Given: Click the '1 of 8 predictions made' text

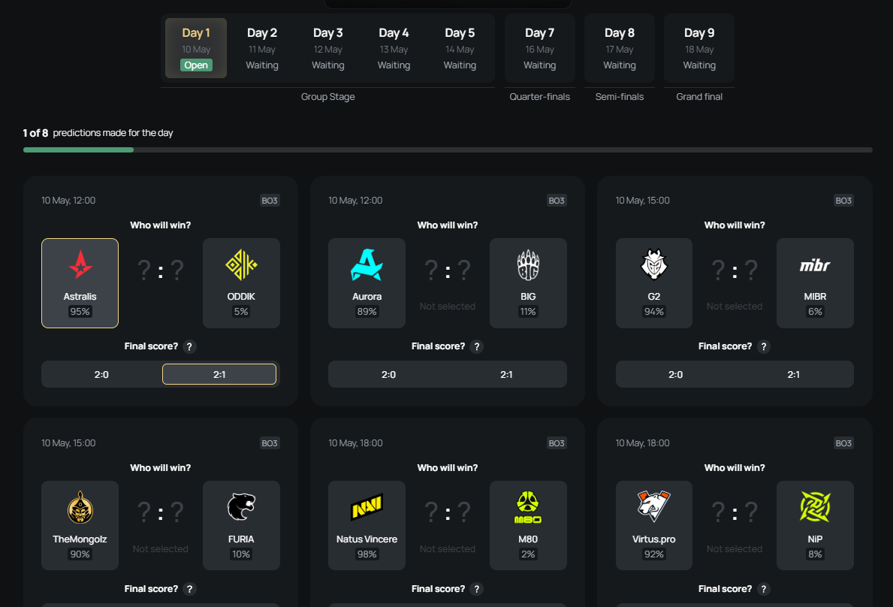Looking at the screenshot, I should pyautogui.click(x=98, y=133).
